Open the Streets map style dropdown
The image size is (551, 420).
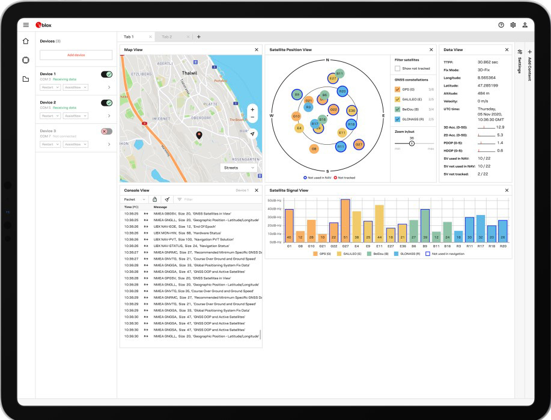point(239,168)
